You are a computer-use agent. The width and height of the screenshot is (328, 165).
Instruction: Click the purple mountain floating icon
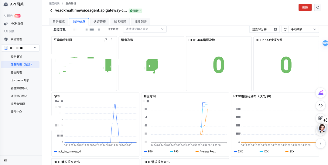pos(321,93)
